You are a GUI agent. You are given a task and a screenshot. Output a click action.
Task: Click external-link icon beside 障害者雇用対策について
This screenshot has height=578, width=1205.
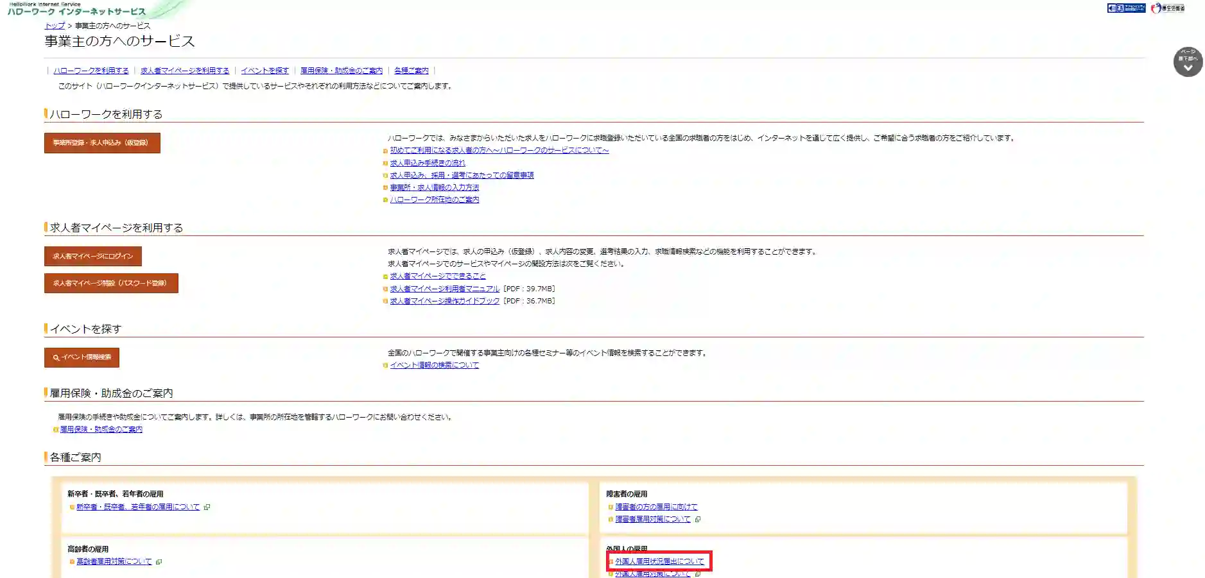(x=698, y=520)
